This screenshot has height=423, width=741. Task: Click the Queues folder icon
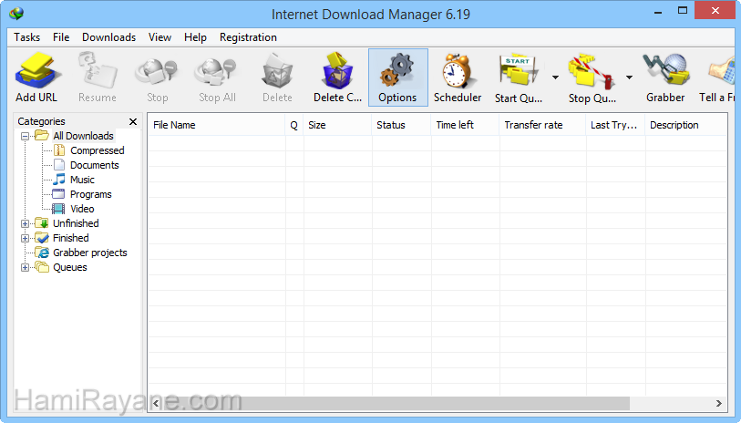click(42, 267)
